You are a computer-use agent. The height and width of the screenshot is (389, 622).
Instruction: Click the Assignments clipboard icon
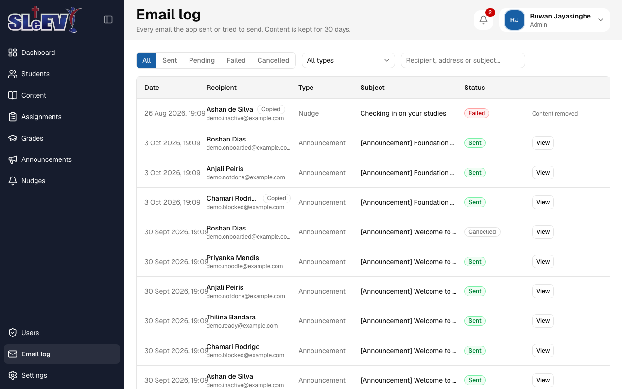coord(13,117)
